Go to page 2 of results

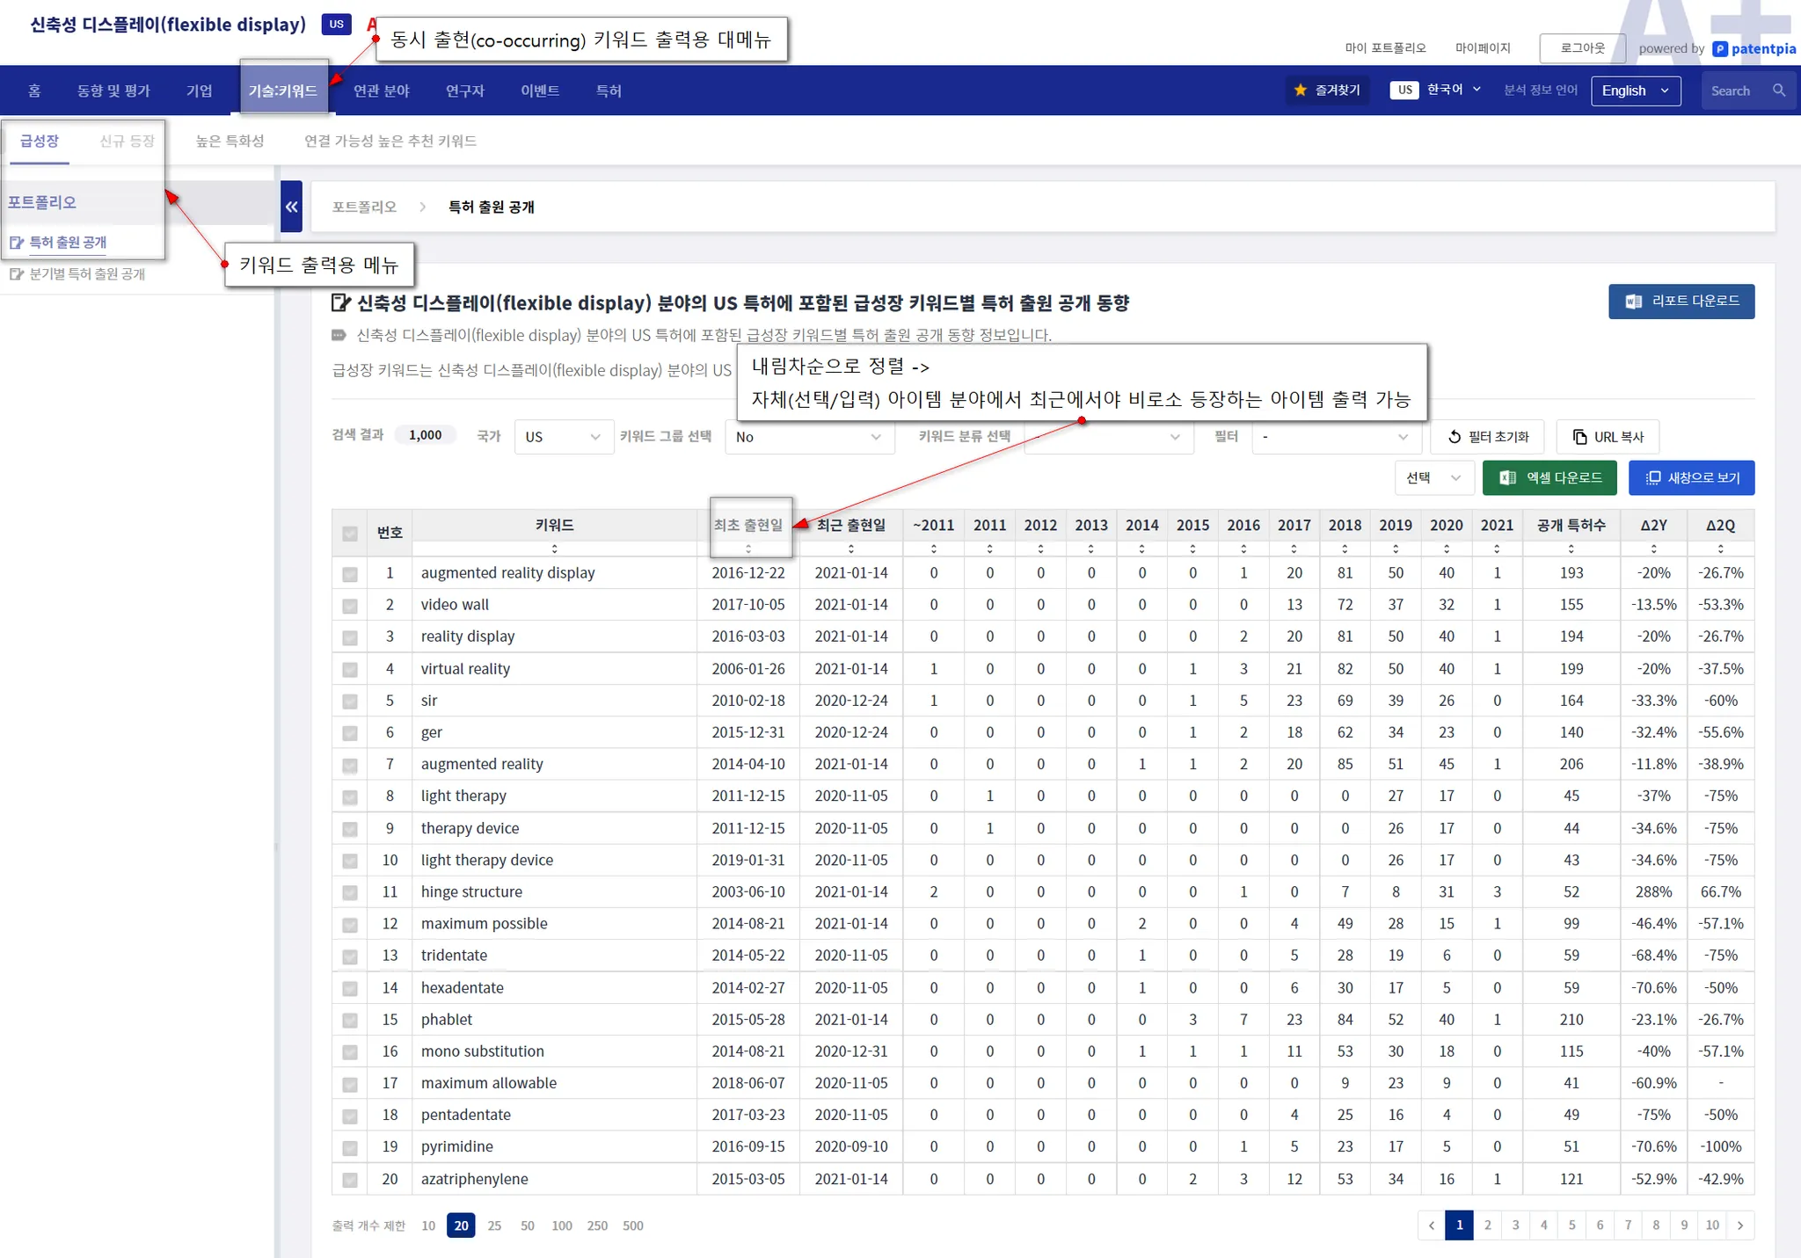pos(1487,1225)
